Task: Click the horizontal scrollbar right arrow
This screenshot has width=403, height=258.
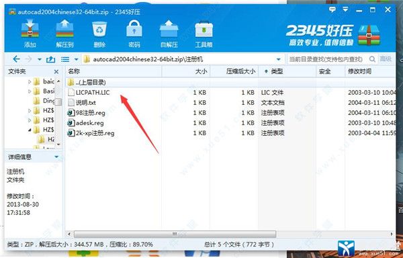Action: (x=392, y=234)
